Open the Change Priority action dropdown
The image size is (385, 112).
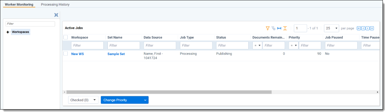125,100
